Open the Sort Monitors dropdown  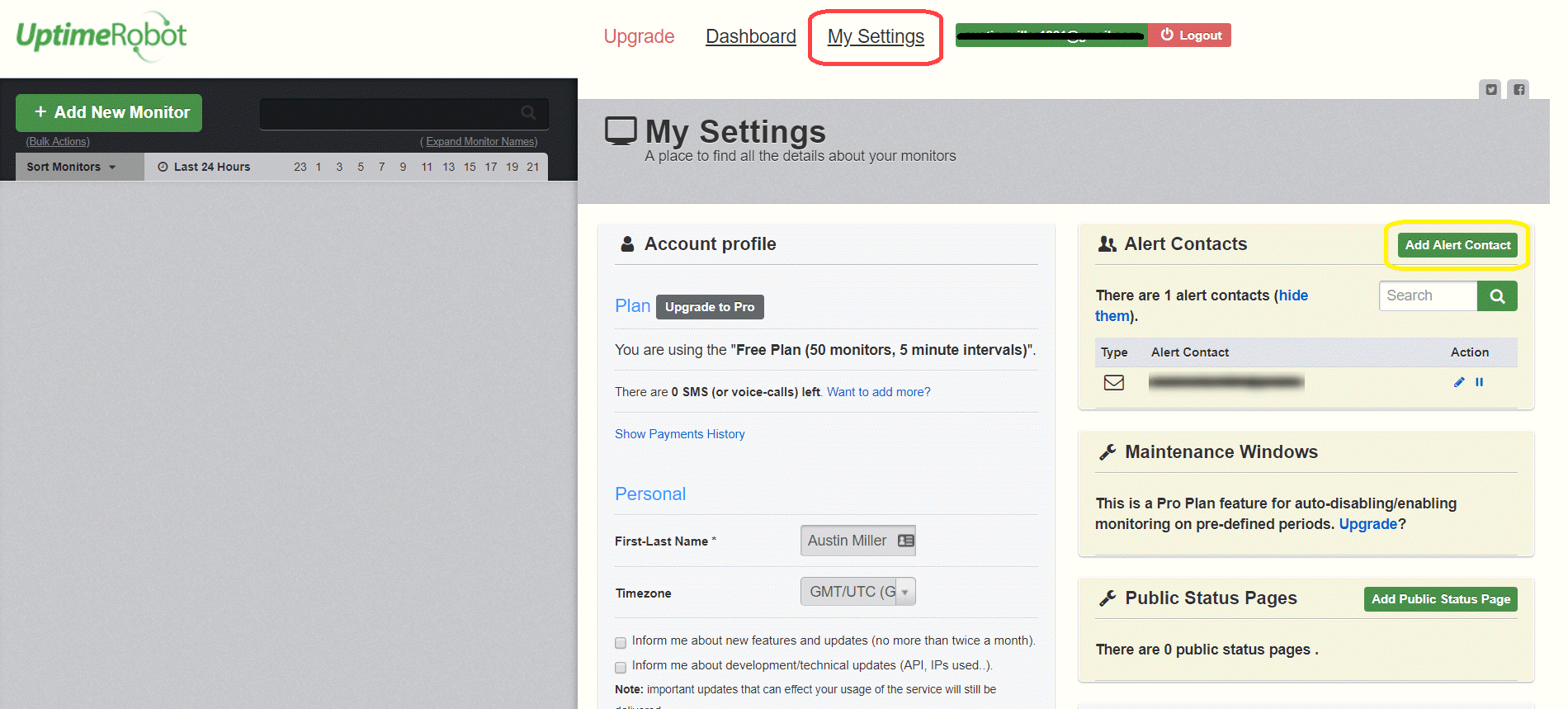pyautogui.click(x=72, y=167)
